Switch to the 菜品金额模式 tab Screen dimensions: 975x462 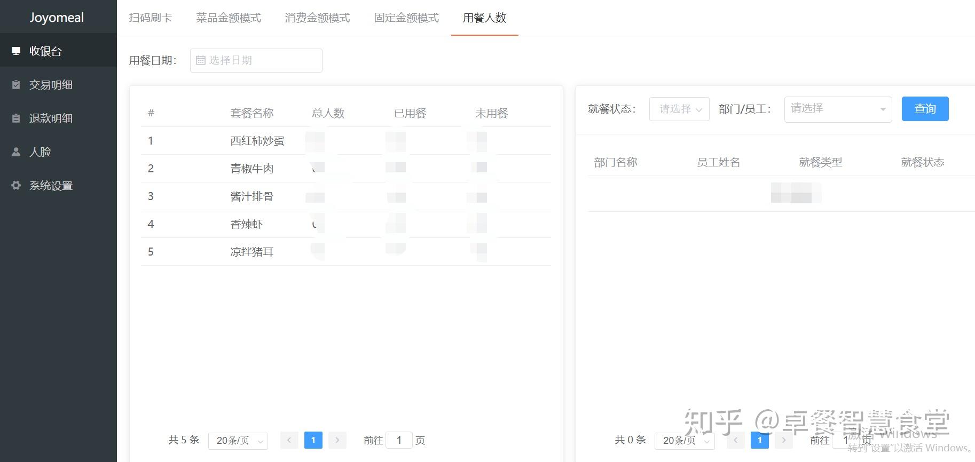(x=229, y=18)
